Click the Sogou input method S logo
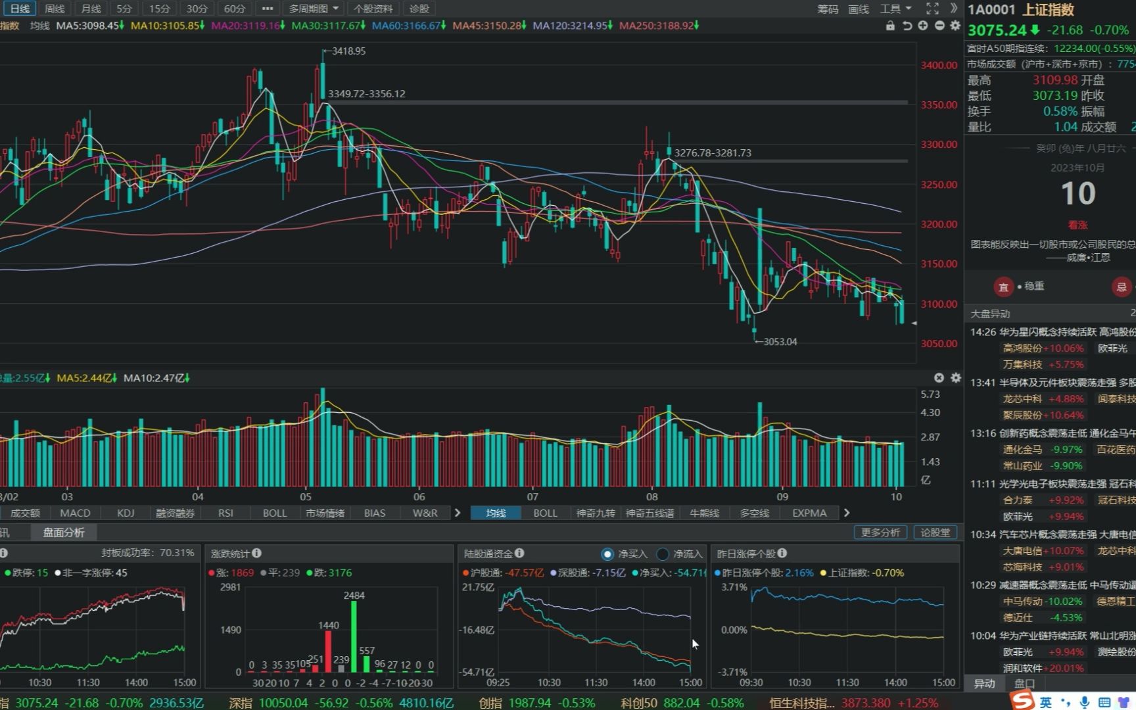 coord(1022,701)
